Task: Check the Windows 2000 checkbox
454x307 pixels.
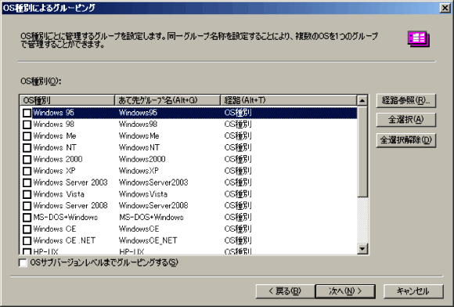Action: click(27, 159)
